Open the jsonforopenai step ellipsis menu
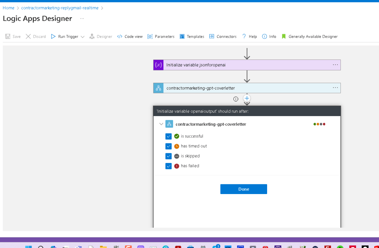The width and height of the screenshot is (379, 248). 335,65
